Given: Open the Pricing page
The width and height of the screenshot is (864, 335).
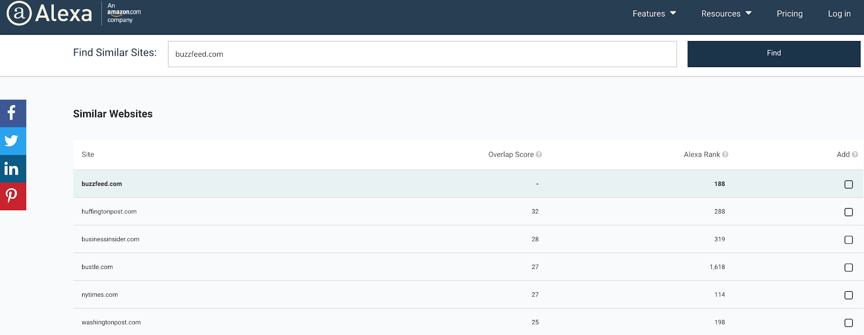Looking at the screenshot, I should (789, 14).
